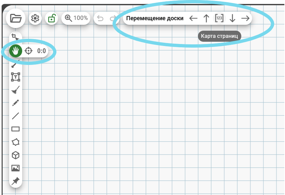The width and height of the screenshot is (285, 195).
Task: Select the broom clear tool
Action: tap(16, 90)
